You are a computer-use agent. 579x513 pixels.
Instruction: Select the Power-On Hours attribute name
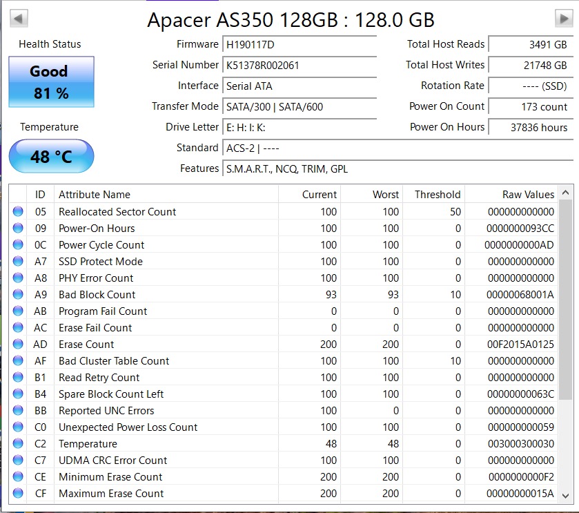point(97,229)
